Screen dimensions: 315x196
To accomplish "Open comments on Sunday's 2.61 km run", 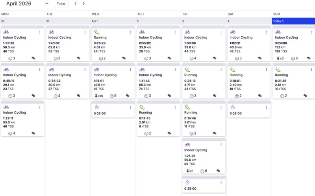I will point(305,96).
